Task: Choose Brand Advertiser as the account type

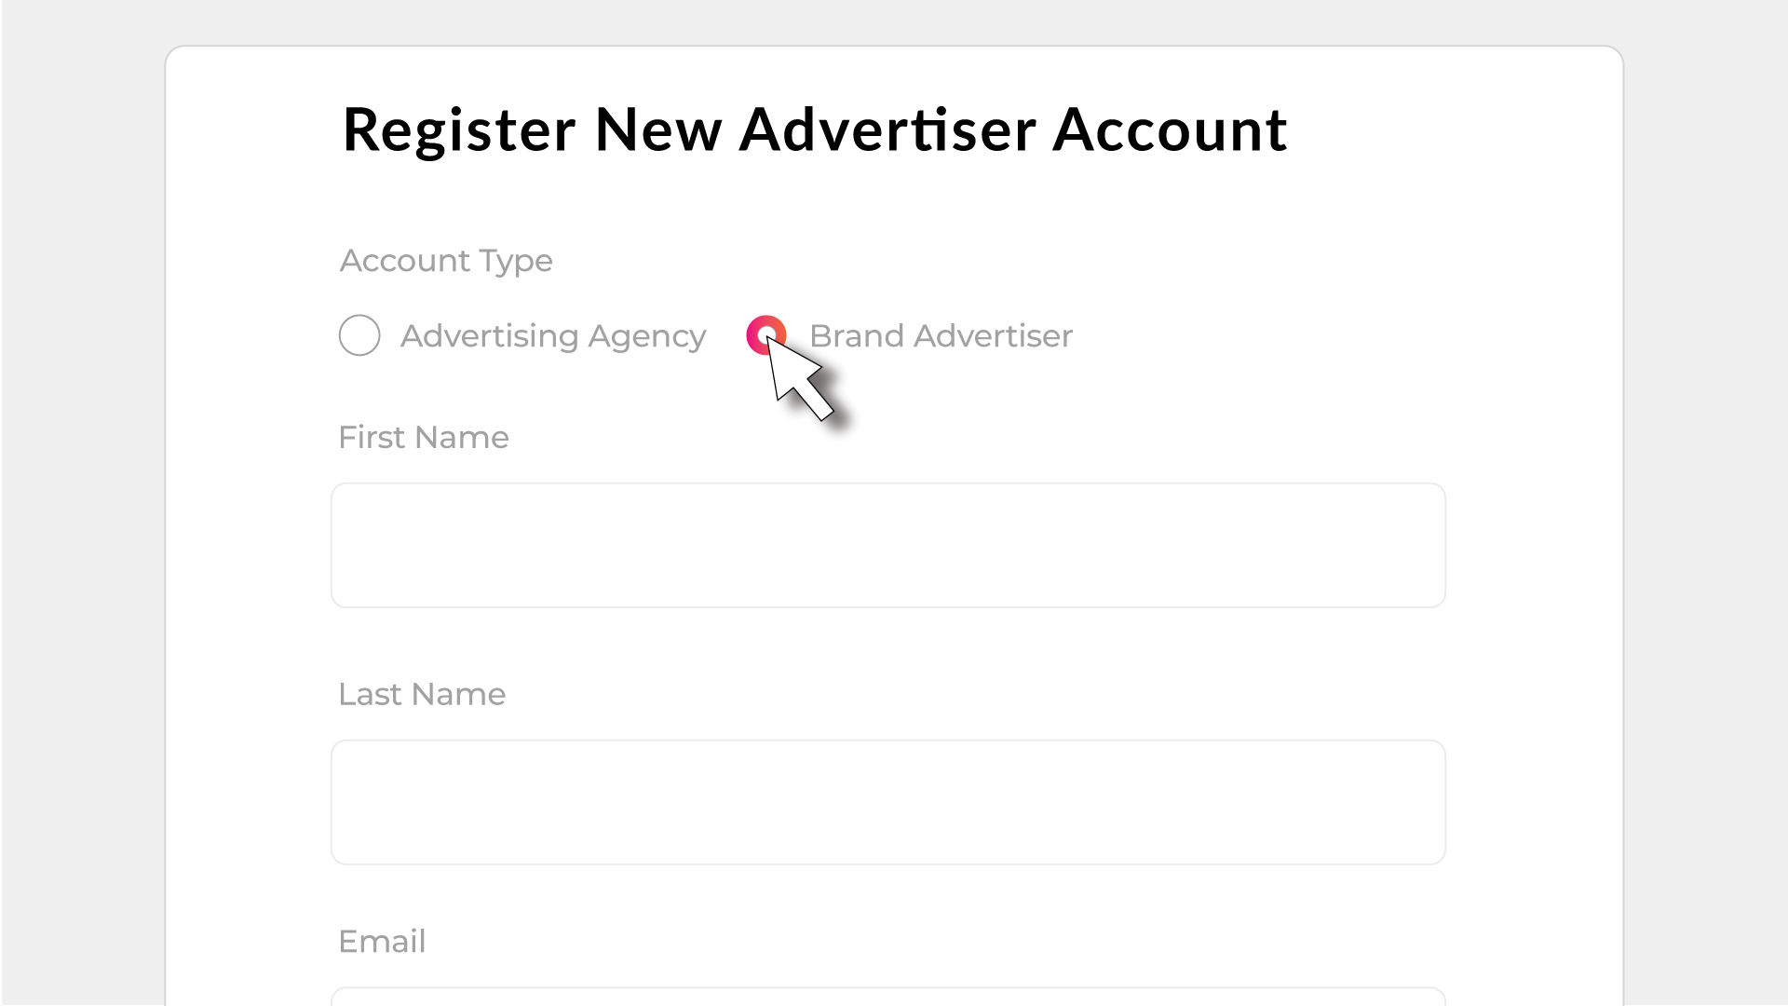Action: [766, 335]
